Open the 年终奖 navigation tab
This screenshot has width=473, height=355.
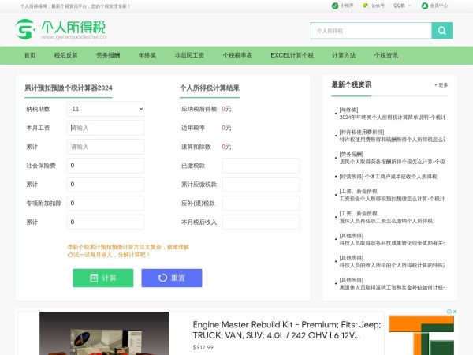147,55
